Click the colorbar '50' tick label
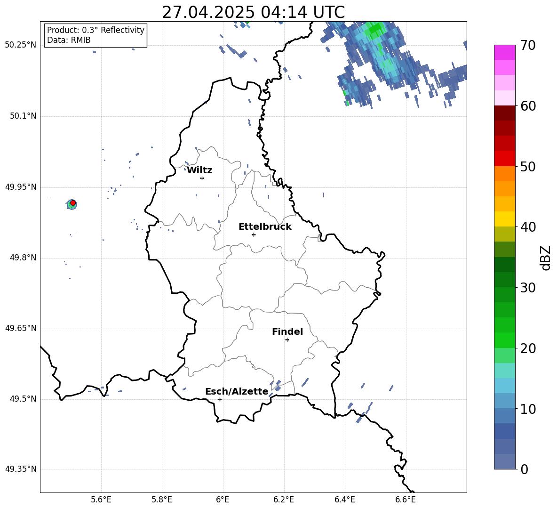The width and height of the screenshot is (557, 509). pyautogui.click(x=528, y=166)
